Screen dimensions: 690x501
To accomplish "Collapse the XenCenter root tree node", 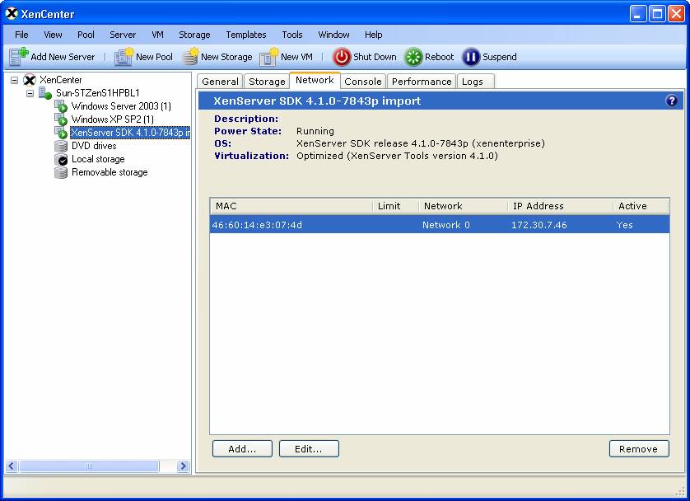I will tap(14, 80).
